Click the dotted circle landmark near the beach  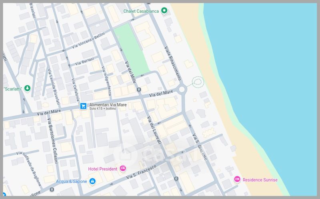click(x=197, y=82)
